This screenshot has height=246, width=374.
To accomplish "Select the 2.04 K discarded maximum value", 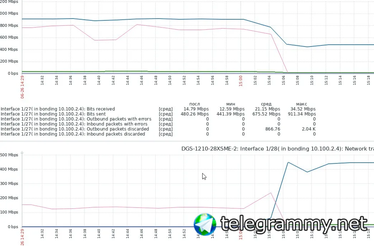I will click(309, 129).
